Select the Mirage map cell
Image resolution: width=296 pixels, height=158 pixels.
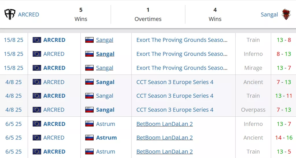click(253, 68)
